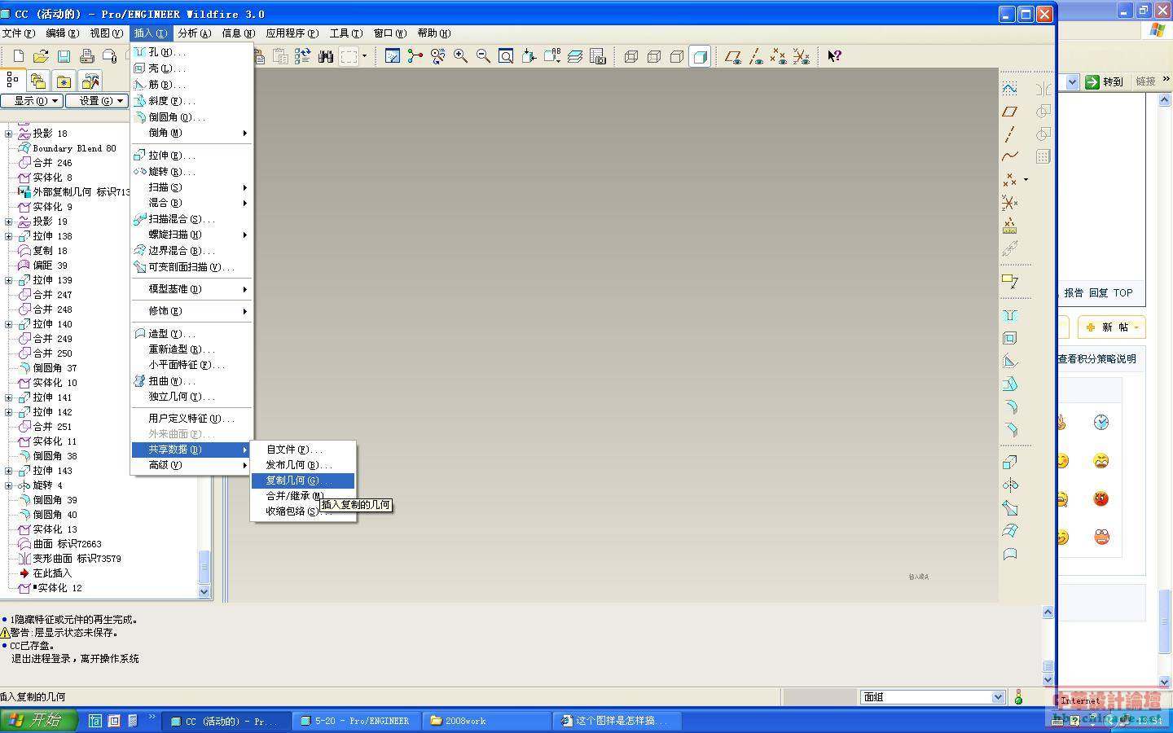1173x733 pixels.
Task: Click the New file icon
Action: coord(18,56)
